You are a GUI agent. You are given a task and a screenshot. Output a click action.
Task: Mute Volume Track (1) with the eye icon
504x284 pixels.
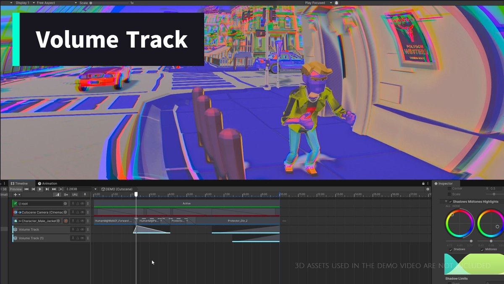point(83,238)
